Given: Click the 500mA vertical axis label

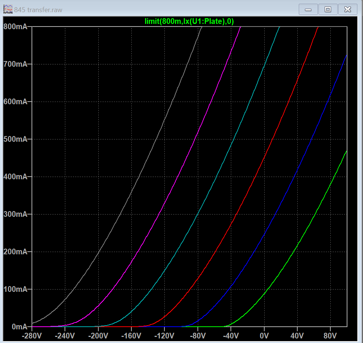Looking at the screenshot, I should coord(16,139).
